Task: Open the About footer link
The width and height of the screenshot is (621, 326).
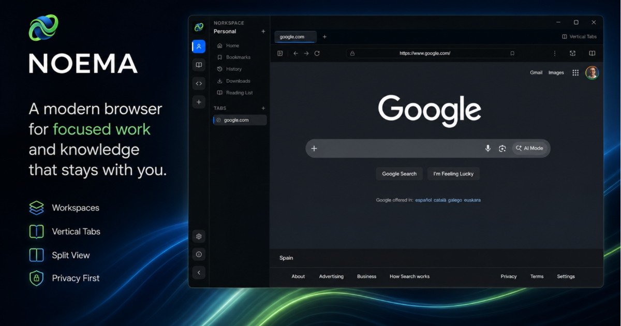Action: coord(298,276)
